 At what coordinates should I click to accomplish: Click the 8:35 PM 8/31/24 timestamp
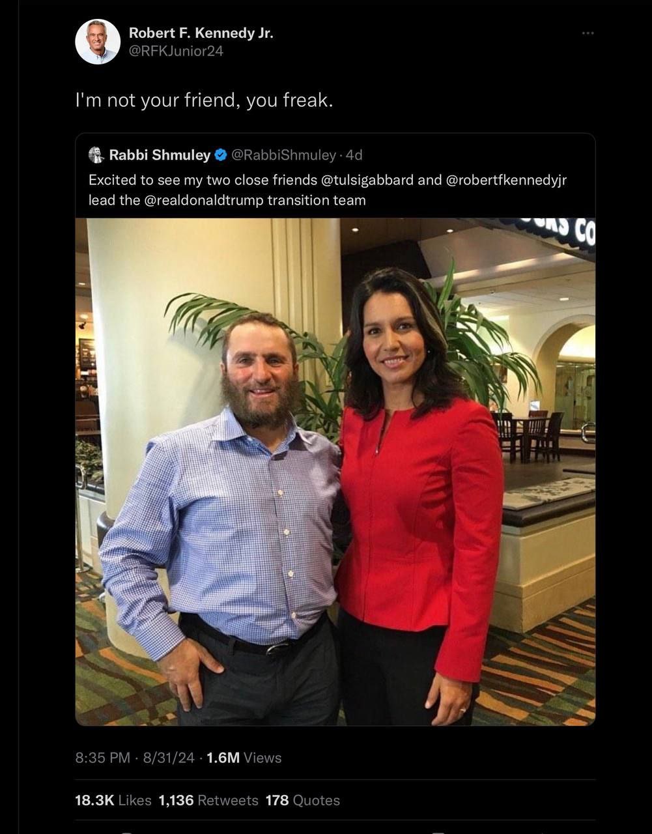click(x=135, y=758)
